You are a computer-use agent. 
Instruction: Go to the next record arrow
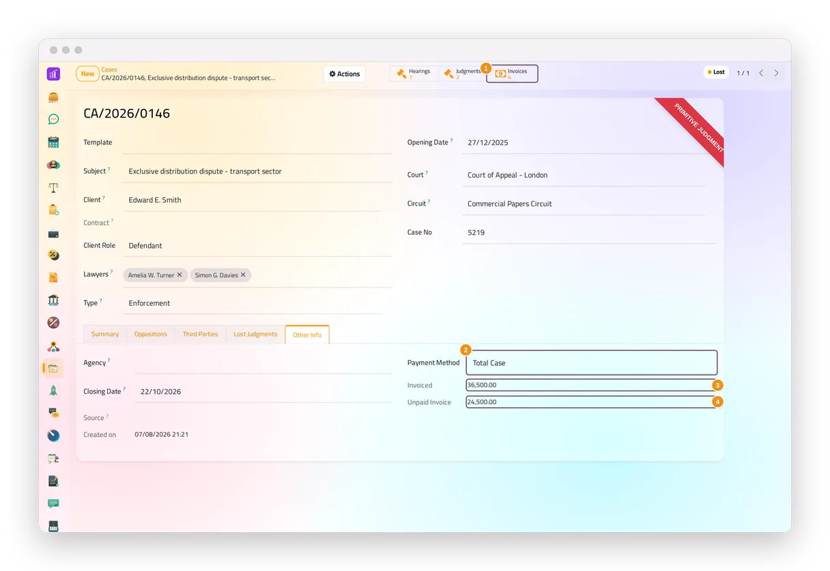[x=776, y=73]
